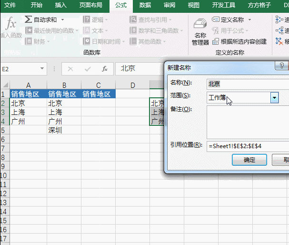Switch to the Developer (开发工具) tab
289x245 pixels.
click(224, 5)
